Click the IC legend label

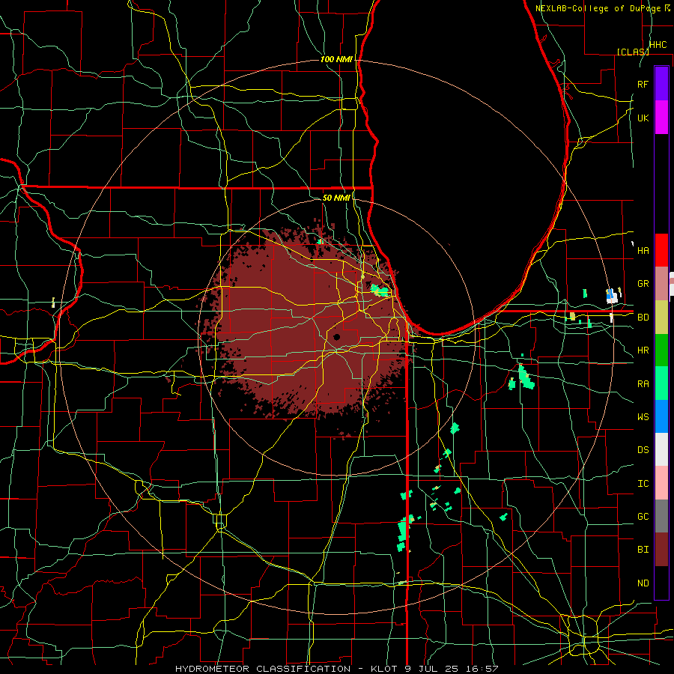point(643,484)
